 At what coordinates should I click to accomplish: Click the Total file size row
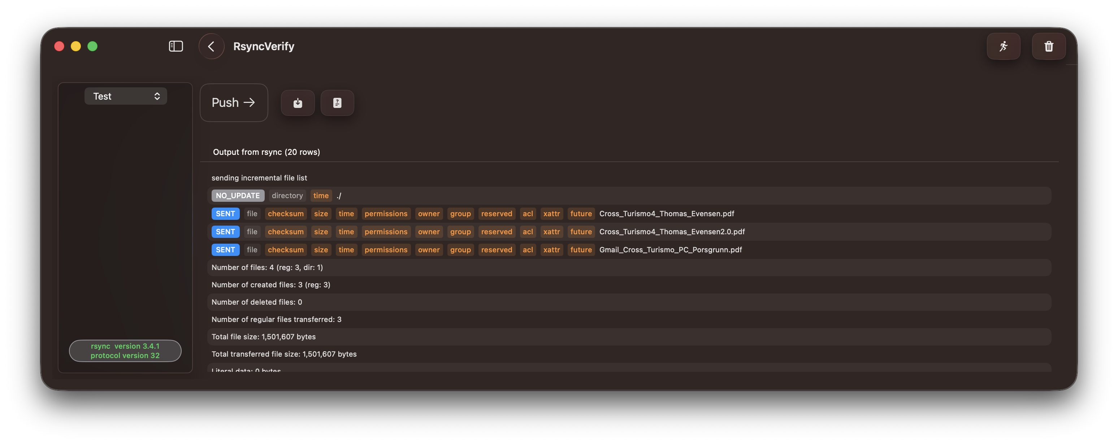(264, 337)
